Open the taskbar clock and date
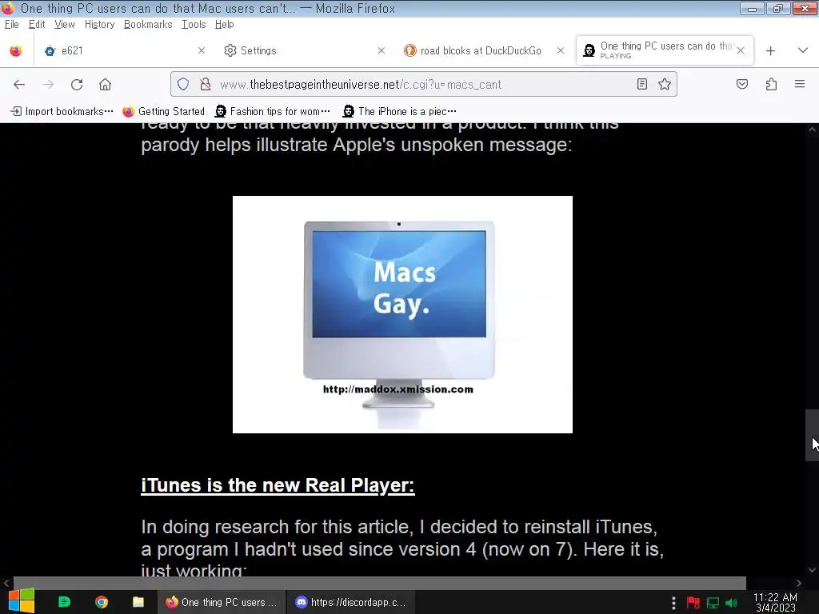This screenshot has width=819, height=614. pos(775,603)
